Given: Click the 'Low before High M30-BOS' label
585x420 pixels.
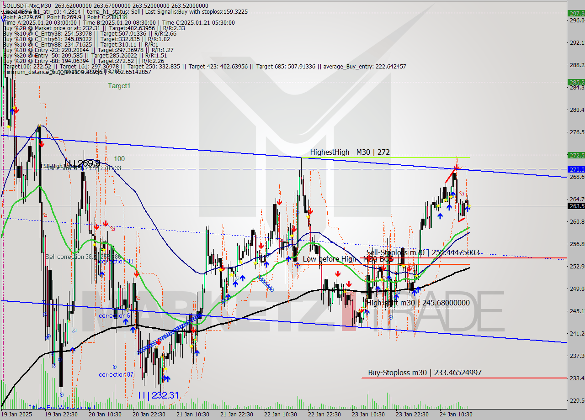Looking at the screenshot, I should [348, 259].
